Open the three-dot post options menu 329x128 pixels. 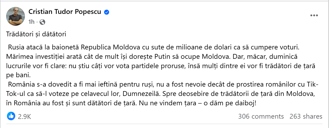click(x=314, y=15)
